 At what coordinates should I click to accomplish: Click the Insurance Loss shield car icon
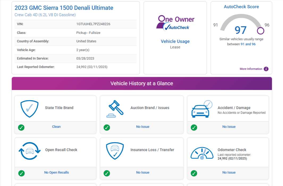coord(115,151)
